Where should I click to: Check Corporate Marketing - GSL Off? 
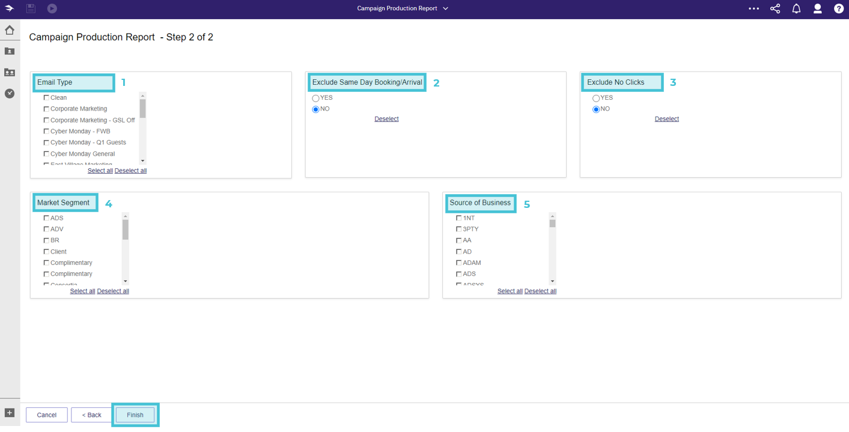[46, 120]
